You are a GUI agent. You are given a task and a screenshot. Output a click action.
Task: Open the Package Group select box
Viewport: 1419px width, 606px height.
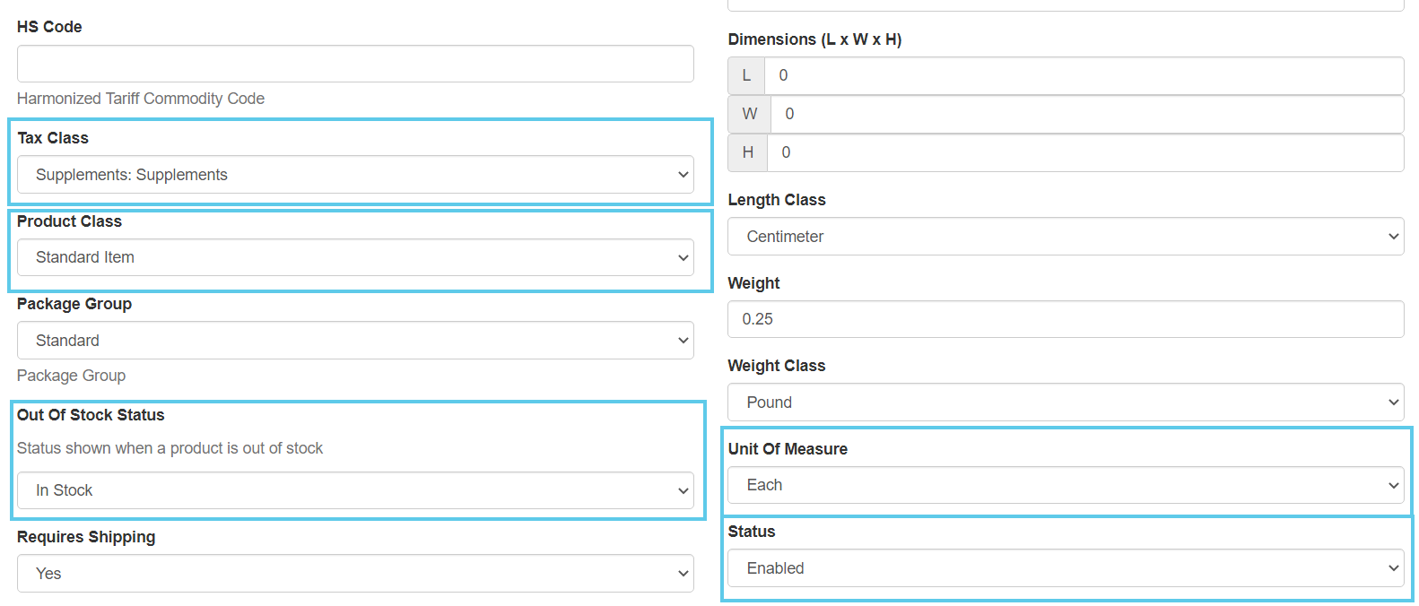[355, 341]
